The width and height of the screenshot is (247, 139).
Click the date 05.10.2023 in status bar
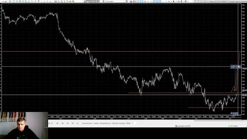[234, 126]
